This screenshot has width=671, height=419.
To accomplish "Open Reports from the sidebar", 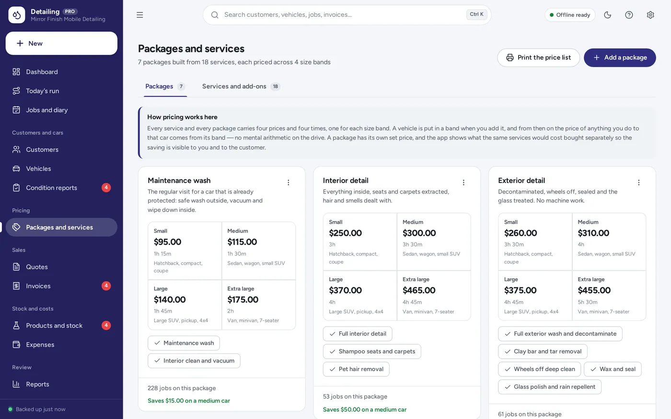I will [x=61, y=384].
